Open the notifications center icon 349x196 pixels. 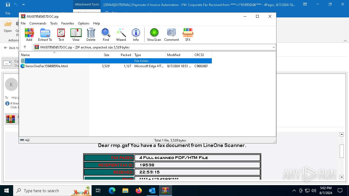pyautogui.click(x=340, y=191)
